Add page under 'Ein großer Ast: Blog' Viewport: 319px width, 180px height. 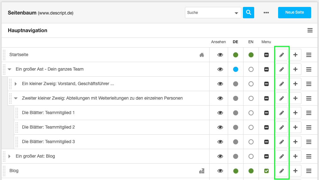295,156
